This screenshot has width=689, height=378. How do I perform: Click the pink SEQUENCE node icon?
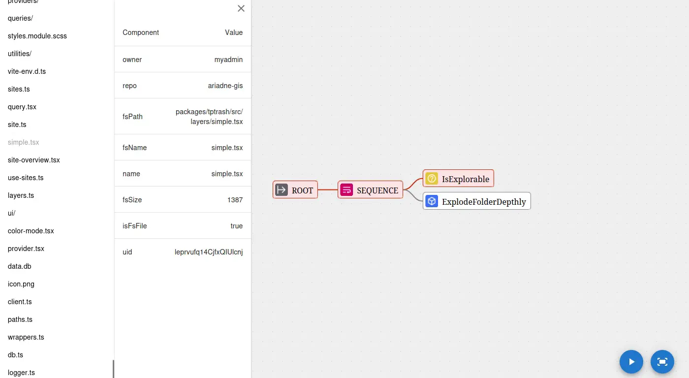(x=346, y=190)
